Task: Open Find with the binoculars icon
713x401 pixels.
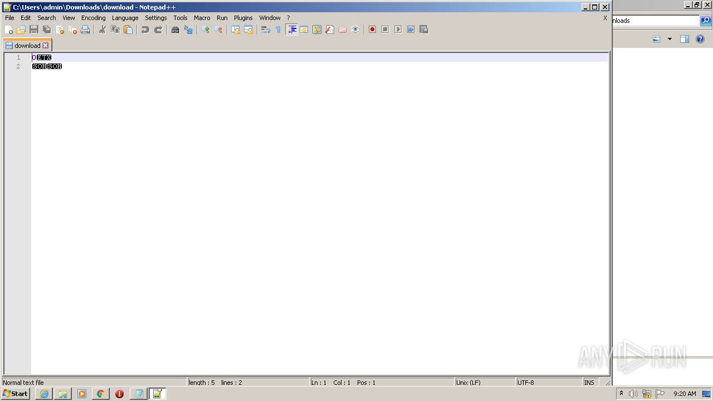Action: tap(175, 30)
